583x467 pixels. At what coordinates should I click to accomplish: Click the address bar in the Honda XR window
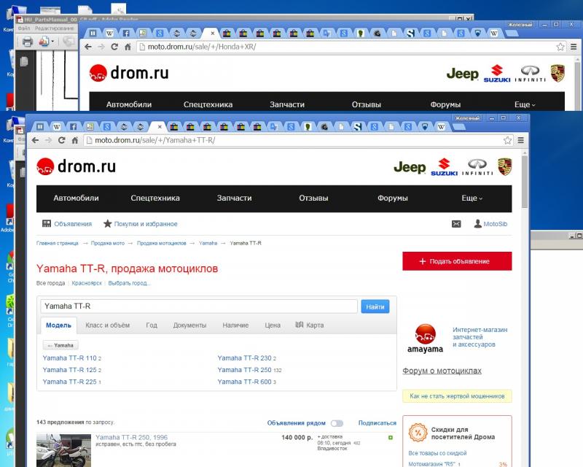[x=351, y=47]
